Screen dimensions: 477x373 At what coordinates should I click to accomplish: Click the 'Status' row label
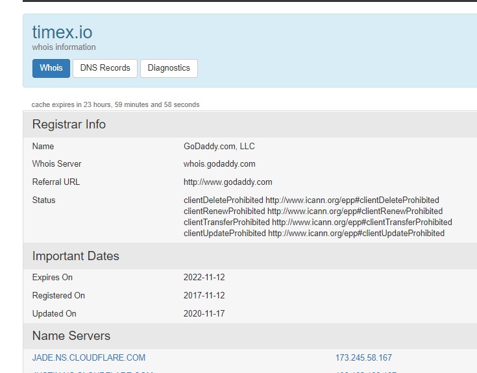pyautogui.click(x=44, y=200)
